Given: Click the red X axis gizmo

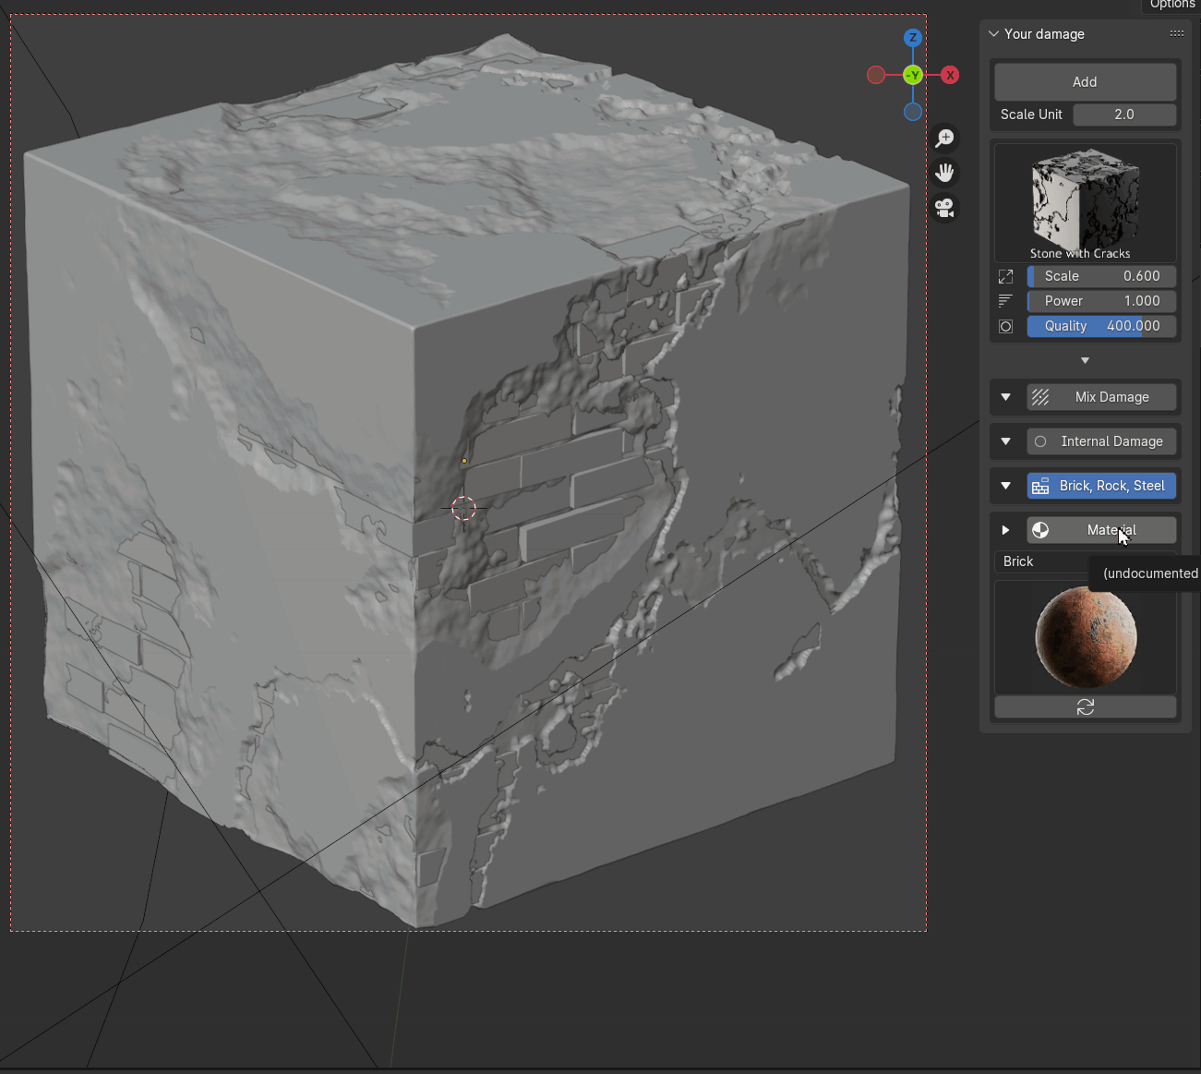Looking at the screenshot, I should click(950, 75).
